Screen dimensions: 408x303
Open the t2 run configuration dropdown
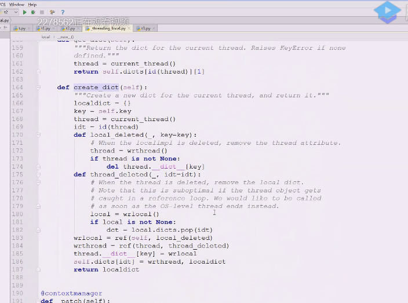pyautogui.click(x=9, y=12)
